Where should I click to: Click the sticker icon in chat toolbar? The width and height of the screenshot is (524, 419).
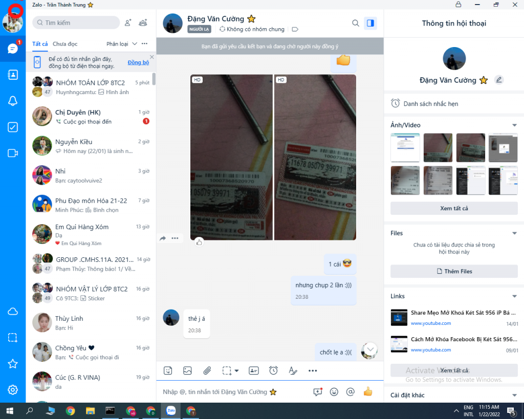tap(168, 370)
